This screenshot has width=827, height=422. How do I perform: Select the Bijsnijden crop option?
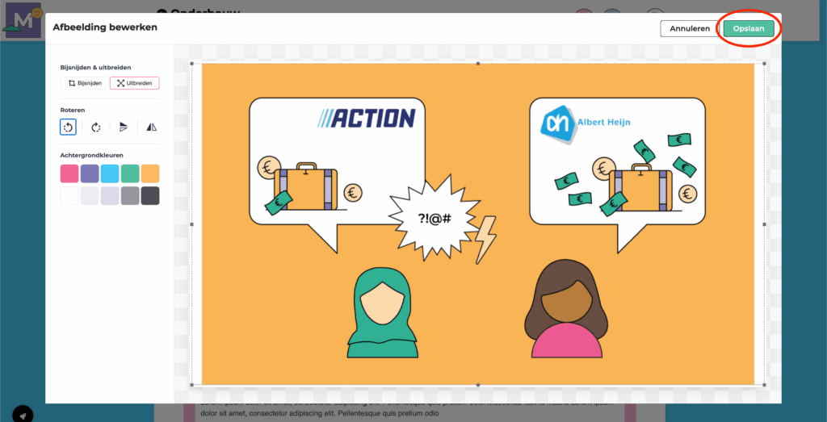tap(85, 83)
